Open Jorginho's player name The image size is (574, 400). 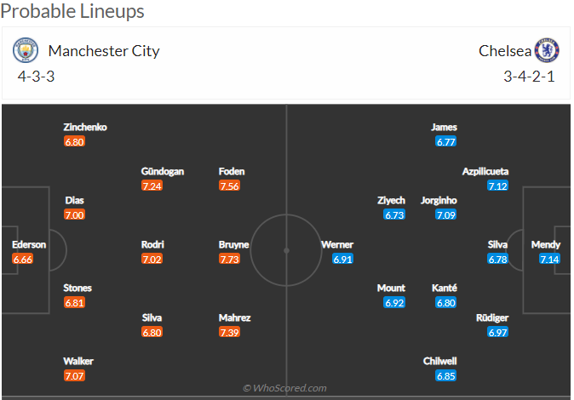coord(439,201)
